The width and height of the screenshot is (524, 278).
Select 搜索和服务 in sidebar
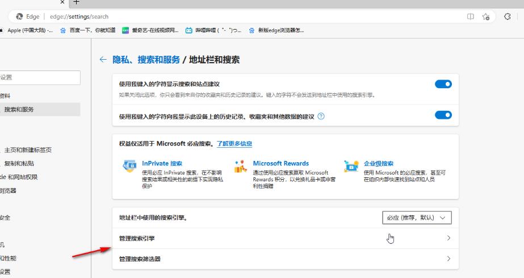point(40,109)
